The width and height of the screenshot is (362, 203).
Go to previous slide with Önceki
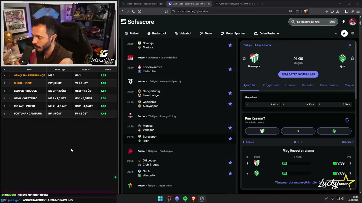coord(248,142)
